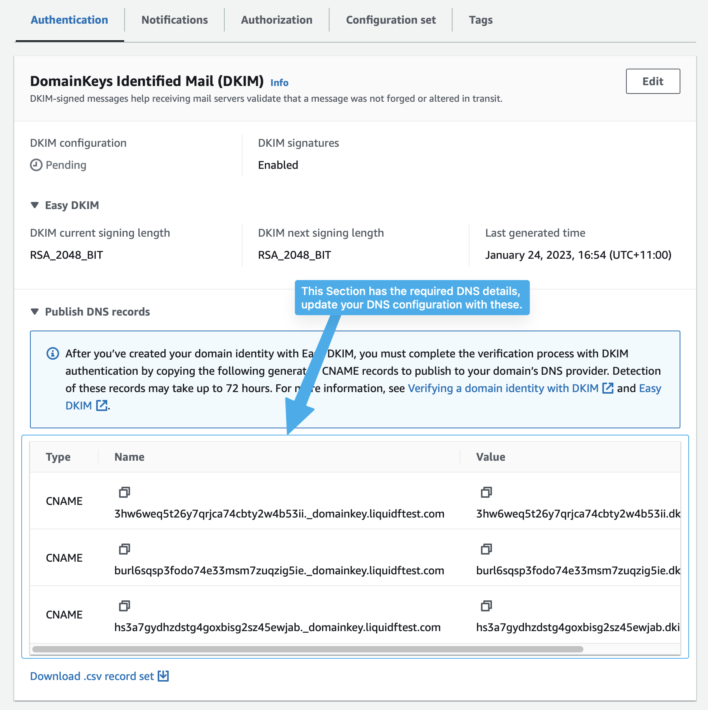Switch to the Authorization tab
Viewport: 708px width, 710px height.
276,20
